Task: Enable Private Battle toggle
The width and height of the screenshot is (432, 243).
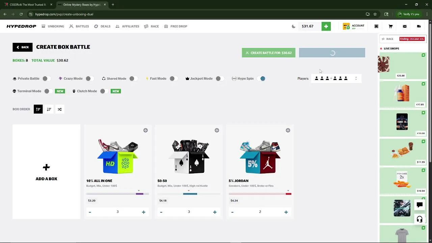Action: coord(47,79)
